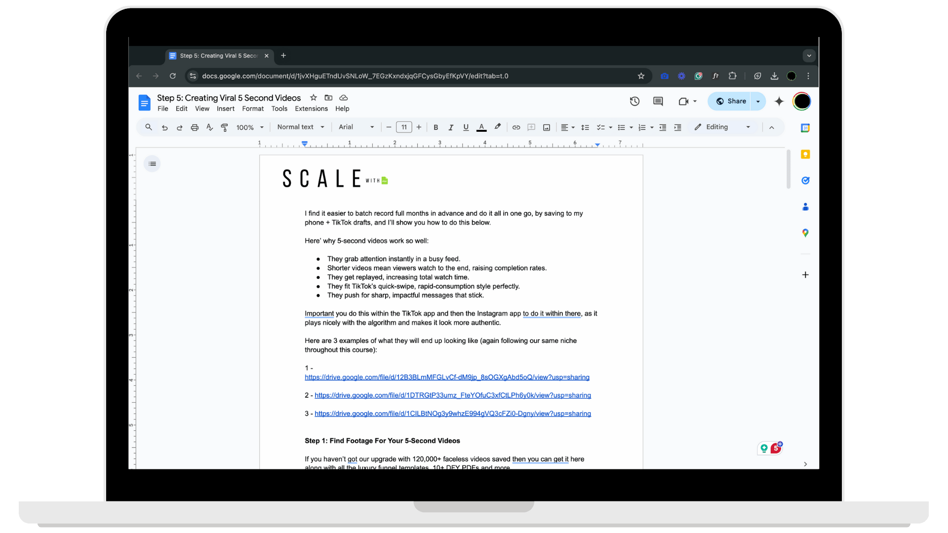Star this document next to title
The height and width of the screenshot is (533, 948).
314,98
